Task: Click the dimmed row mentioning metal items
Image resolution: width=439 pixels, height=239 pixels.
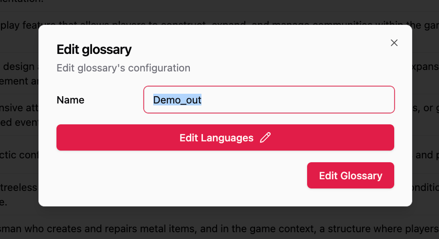Action: 219,228
